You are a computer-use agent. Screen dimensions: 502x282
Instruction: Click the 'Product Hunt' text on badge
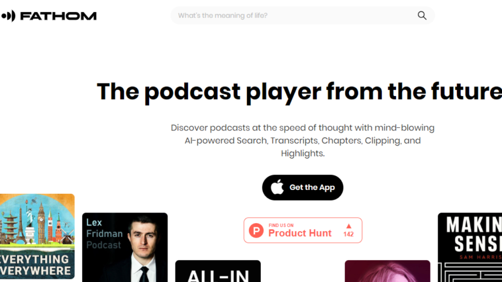point(300,233)
